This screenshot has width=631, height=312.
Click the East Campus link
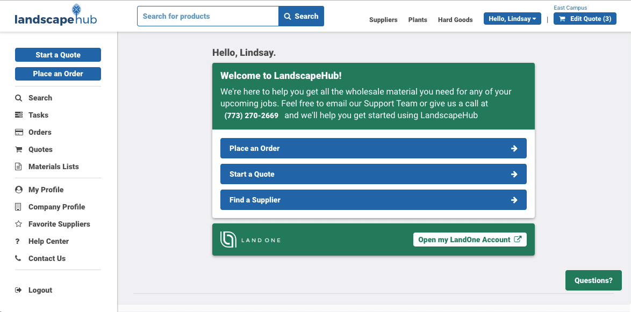pyautogui.click(x=570, y=8)
